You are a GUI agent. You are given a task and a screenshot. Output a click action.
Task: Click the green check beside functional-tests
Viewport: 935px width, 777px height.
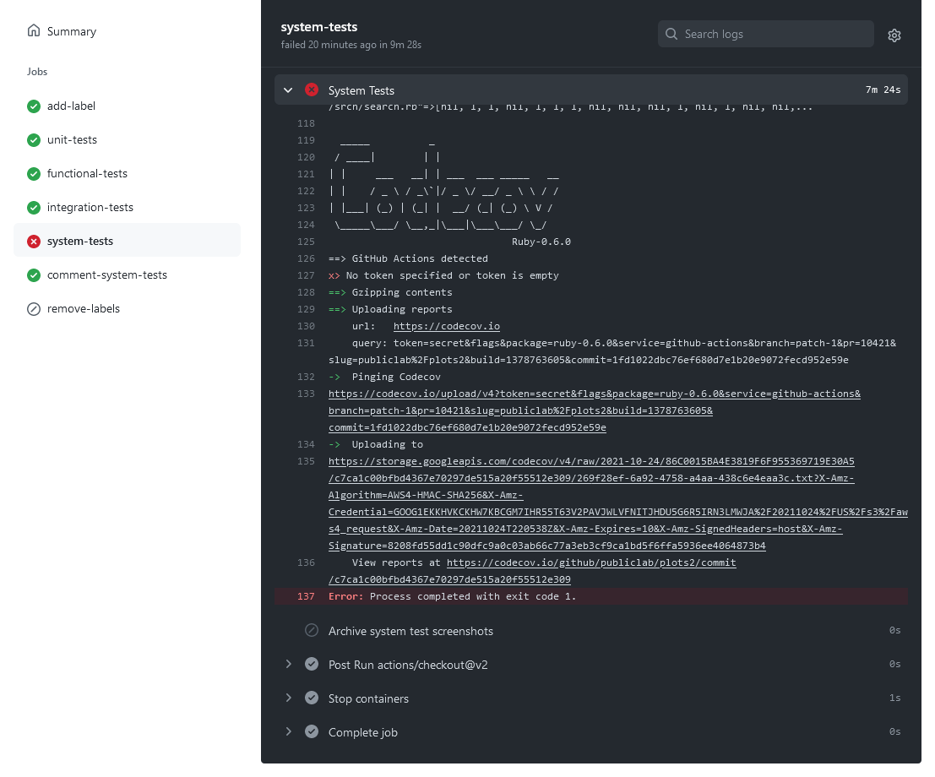click(x=34, y=173)
